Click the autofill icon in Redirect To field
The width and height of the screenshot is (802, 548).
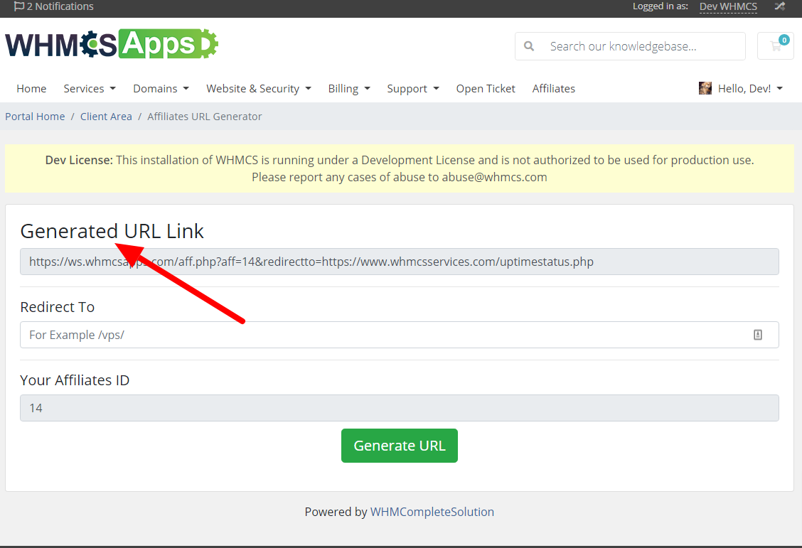757,335
